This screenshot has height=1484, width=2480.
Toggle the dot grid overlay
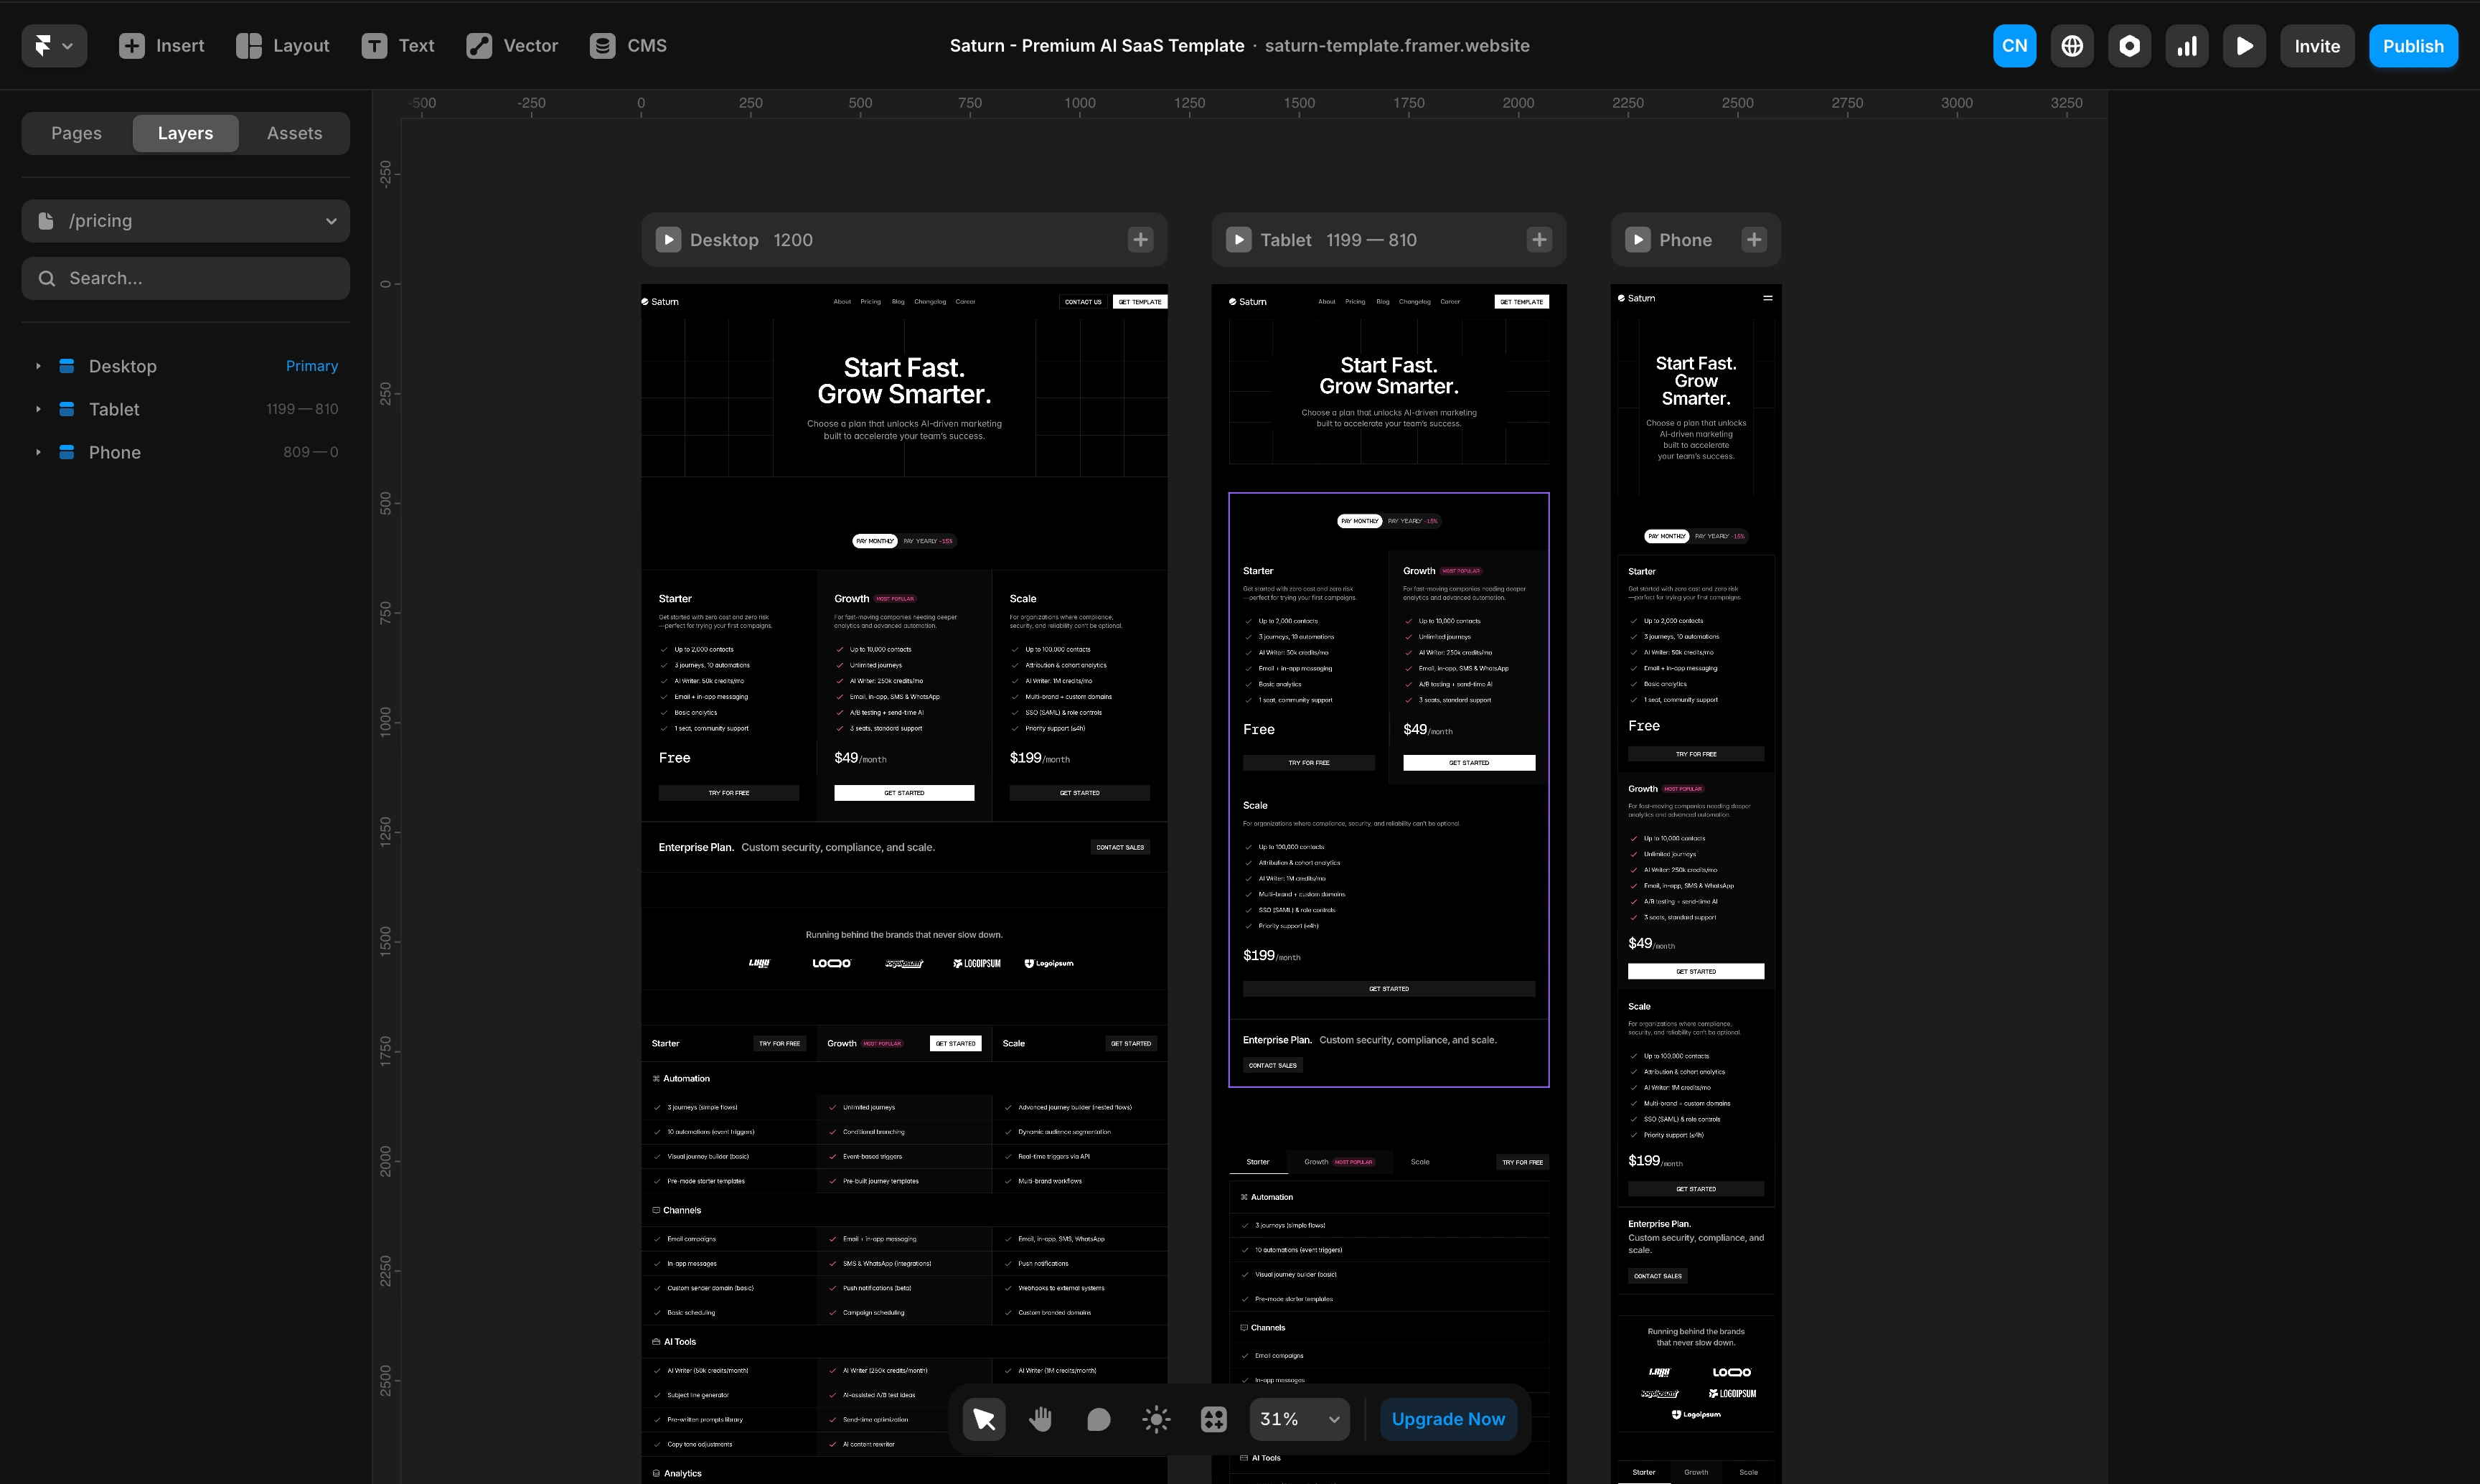[1213, 1419]
